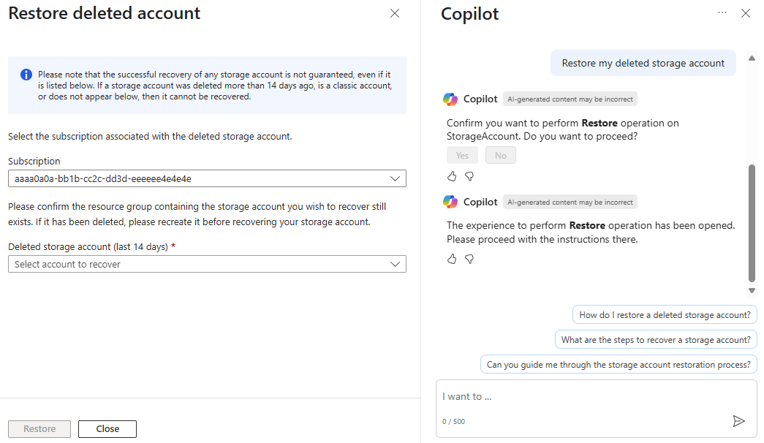The image size is (764, 443).
Task: Click the Copilot chat scrollbar thumb
Action: [752, 223]
